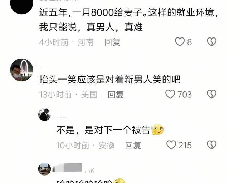Image resolution: width=229 pixels, height=183 pixels.
Task: Reply to the 10小时前 安徽 comment
Action: [x=133, y=145]
